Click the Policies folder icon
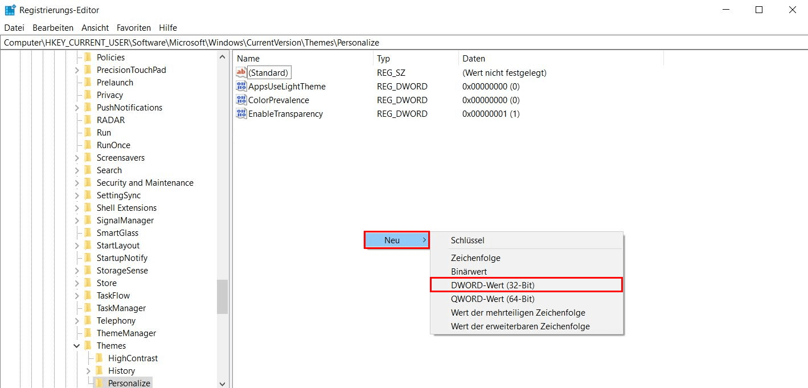Screen dimensions: 808x388 88,57
